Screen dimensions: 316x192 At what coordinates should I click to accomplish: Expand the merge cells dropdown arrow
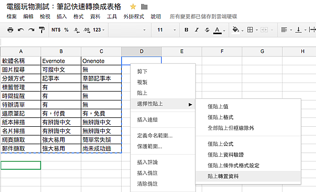[x=272, y=30]
